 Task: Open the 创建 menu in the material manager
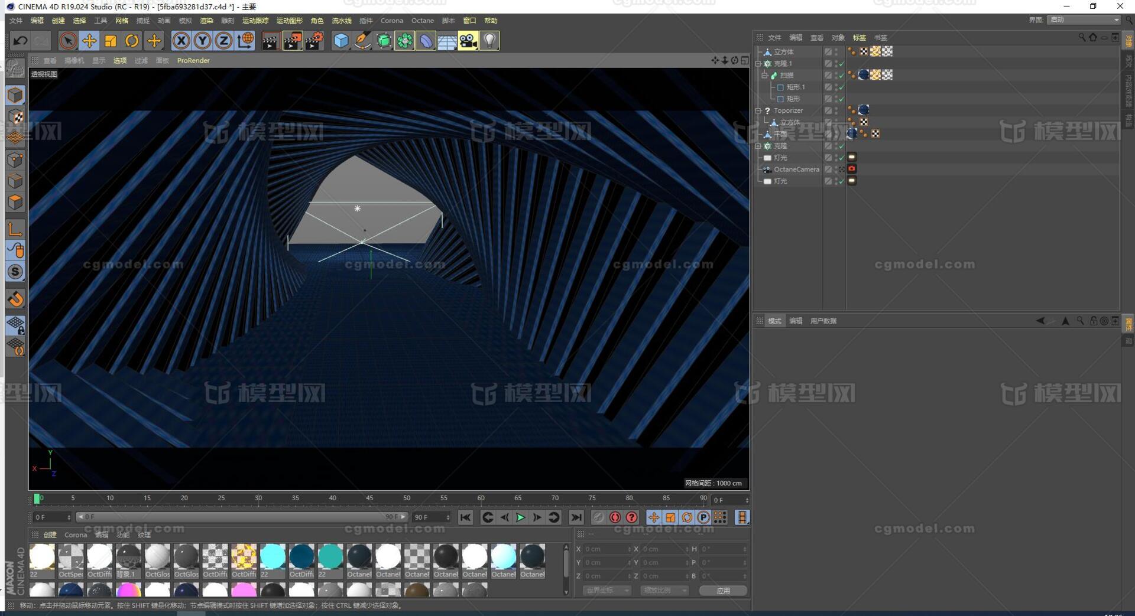(x=50, y=535)
